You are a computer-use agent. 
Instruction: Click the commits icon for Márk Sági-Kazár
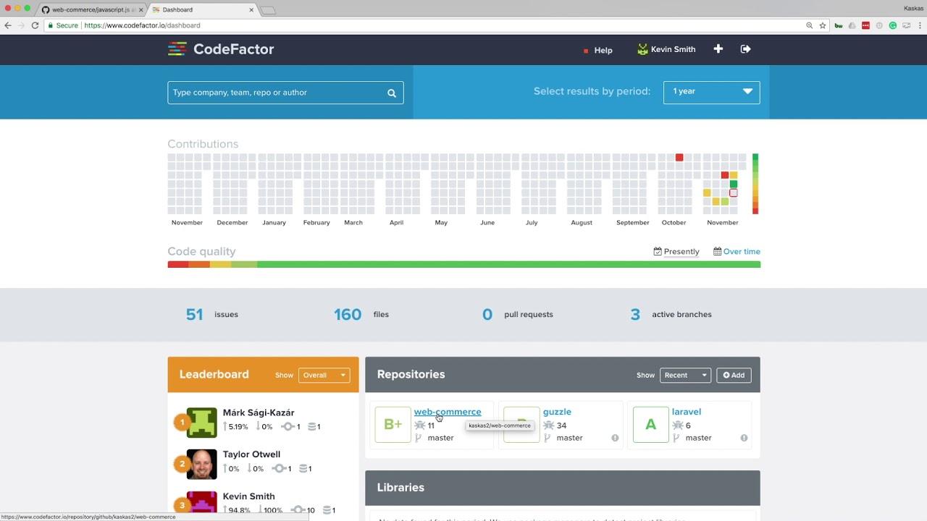(288, 427)
